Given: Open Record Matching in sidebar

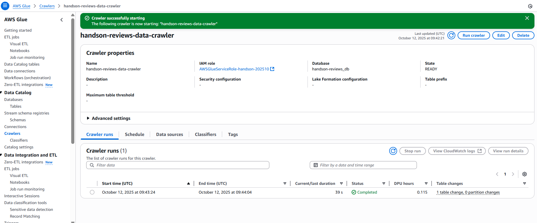Looking at the screenshot, I should [25, 216].
